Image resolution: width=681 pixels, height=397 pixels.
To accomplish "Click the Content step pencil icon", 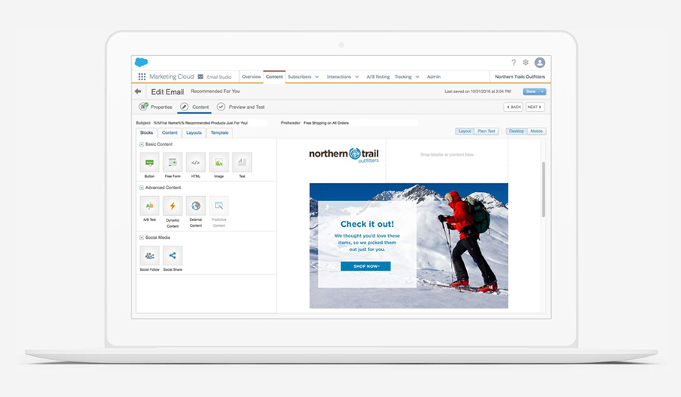I will (x=184, y=107).
